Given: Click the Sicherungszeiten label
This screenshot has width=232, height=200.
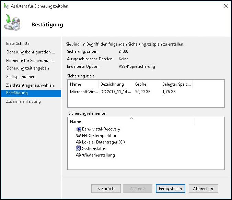Looking at the screenshot, I should [83, 51].
